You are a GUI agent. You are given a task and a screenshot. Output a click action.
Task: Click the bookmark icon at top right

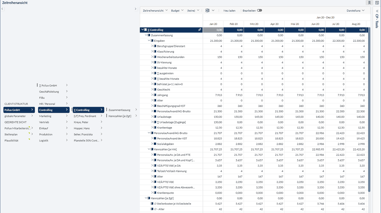click(x=369, y=3)
